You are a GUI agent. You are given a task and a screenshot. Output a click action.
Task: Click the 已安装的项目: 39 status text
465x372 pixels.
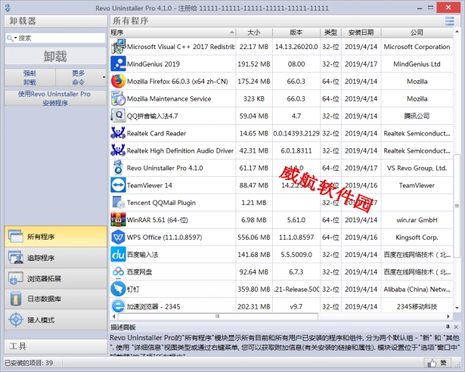[x=29, y=363]
